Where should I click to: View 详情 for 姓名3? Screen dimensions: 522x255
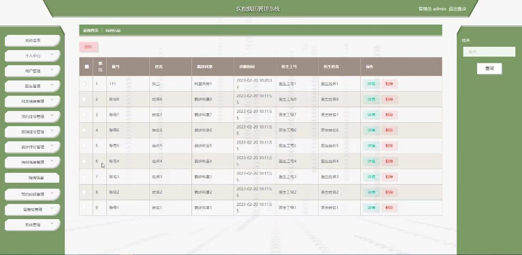[371, 177]
